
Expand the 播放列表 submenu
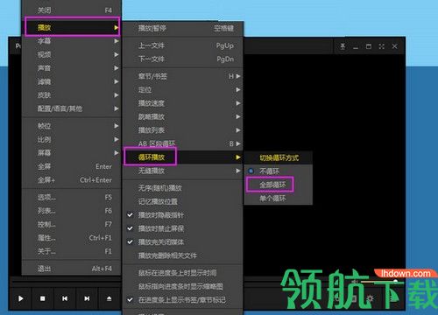coord(183,130)
